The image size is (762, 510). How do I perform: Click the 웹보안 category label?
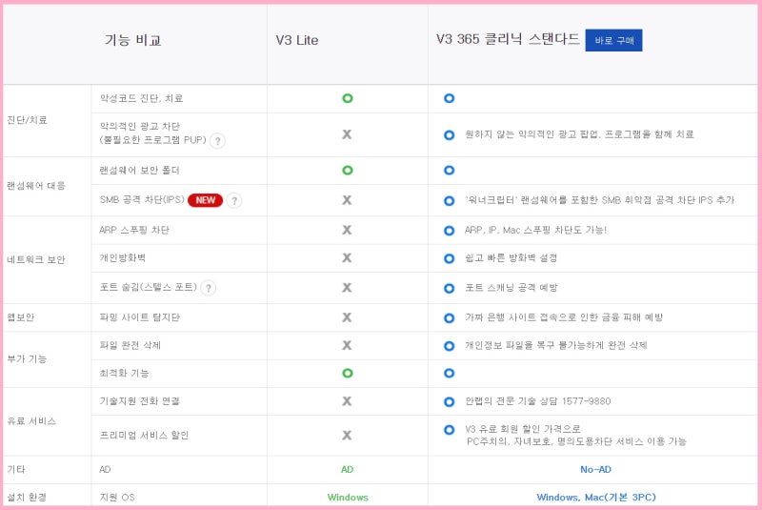pyautogui.click(x=20, y=317)
